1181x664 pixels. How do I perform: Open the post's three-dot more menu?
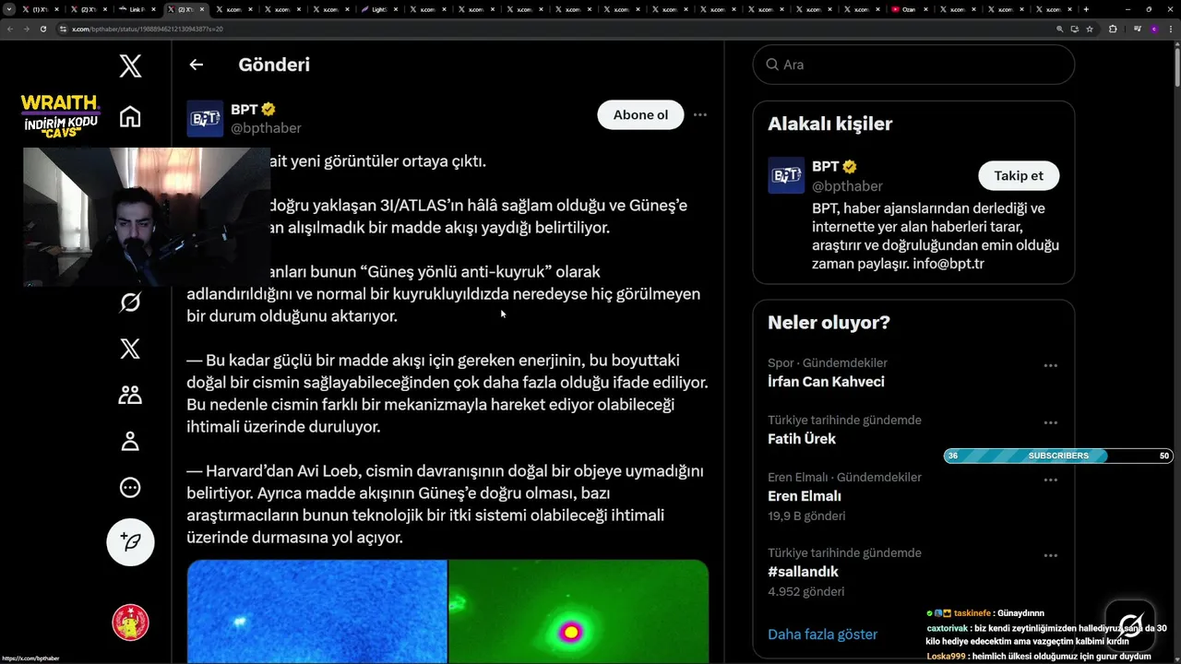700,115
